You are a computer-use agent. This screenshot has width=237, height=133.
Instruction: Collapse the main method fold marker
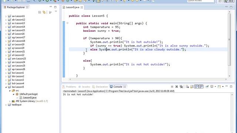pyautogui.click(x=67, y=23)
